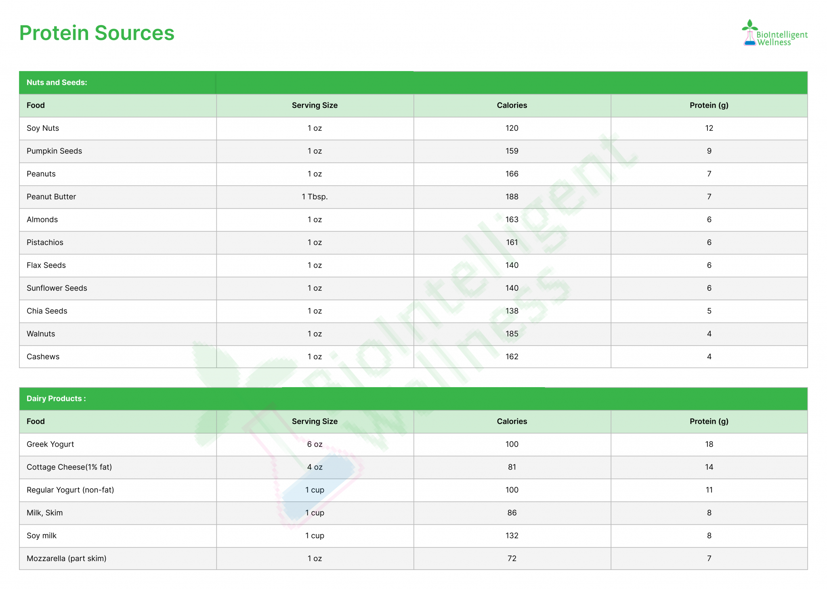Click the Almonds calories value 163

coord(512,220)
